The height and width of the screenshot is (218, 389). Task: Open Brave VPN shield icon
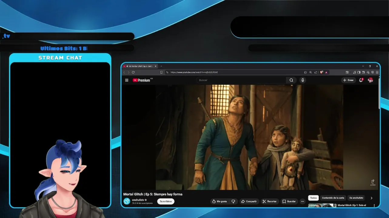373,72
